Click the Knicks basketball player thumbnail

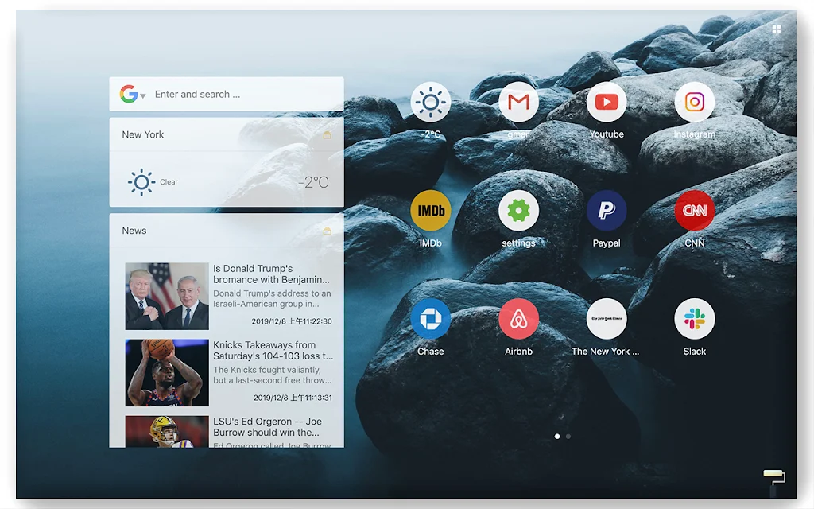167,372
